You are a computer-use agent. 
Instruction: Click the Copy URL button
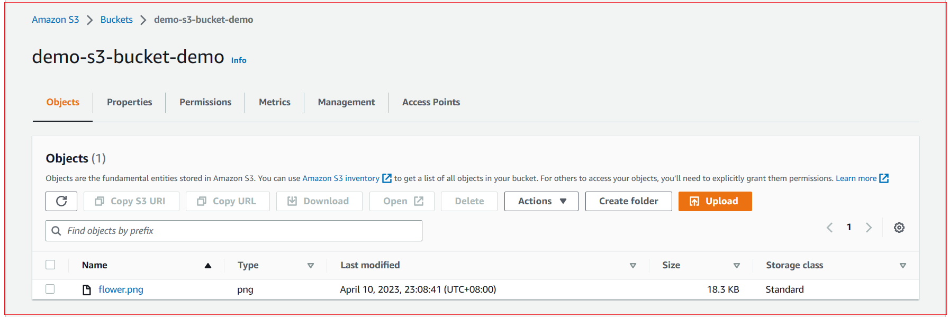tap(228, 201)
